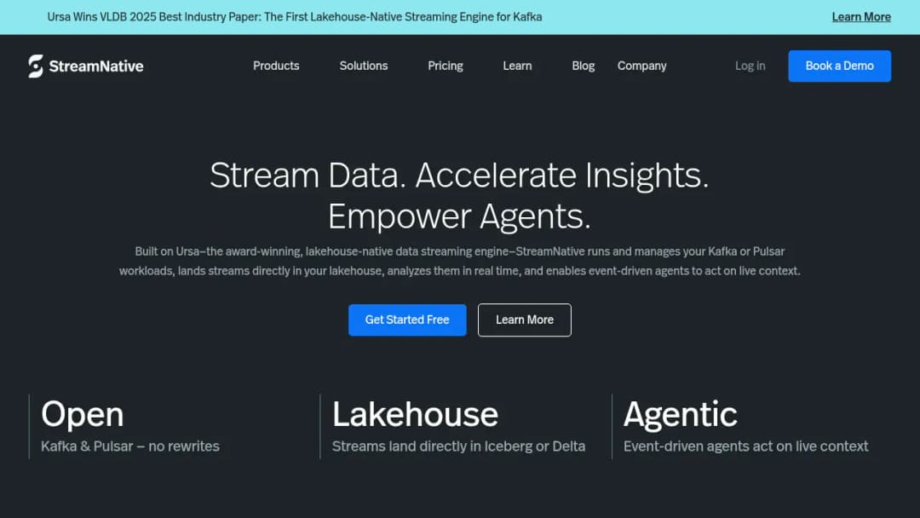Click the StreamNative wordmark text
This screenshot has height=518, width=920.
(x=96, y=66)
